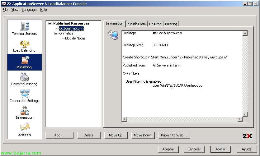Click the 'Connection Settings' sidebar label

24,101
